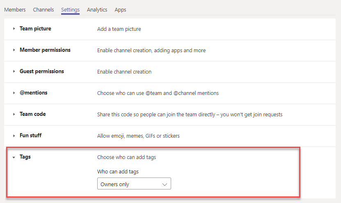Select the Settings tab
The image size is (341, 203).
pyautogui.click(x=70, y=10)
